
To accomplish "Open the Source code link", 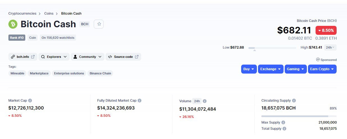I will [x=123, y=57].
